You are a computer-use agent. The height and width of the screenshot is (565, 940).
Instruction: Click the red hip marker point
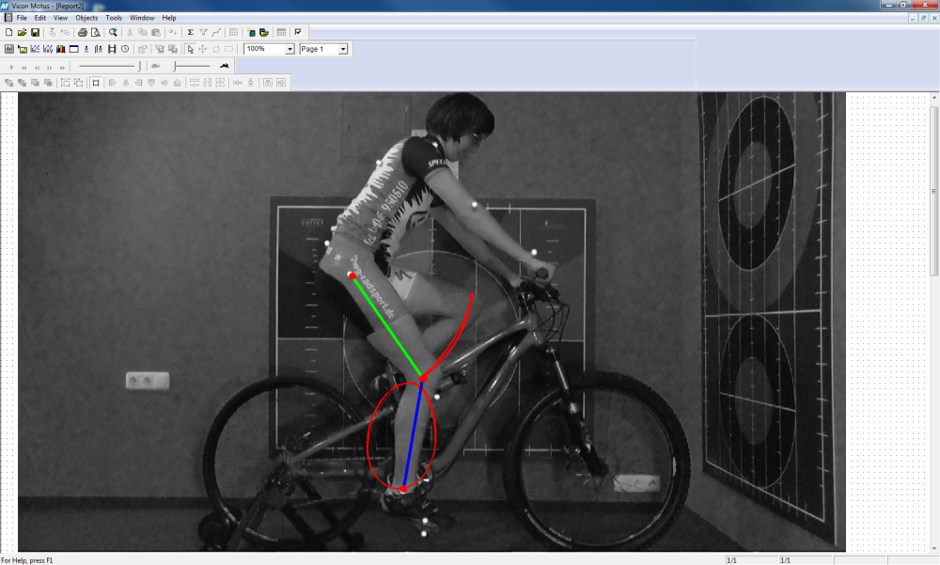click(x=352, y=275)
